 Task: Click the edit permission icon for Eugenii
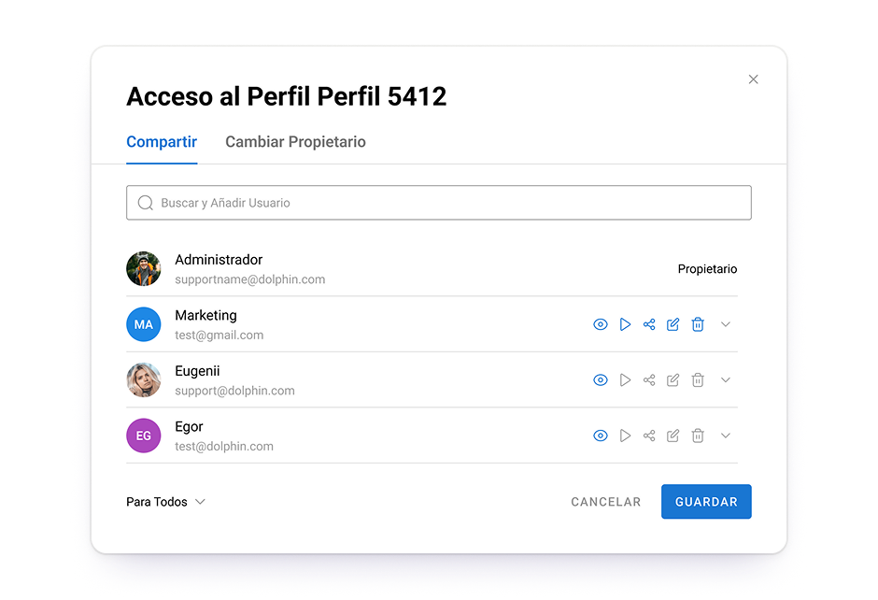click(673, 380)
